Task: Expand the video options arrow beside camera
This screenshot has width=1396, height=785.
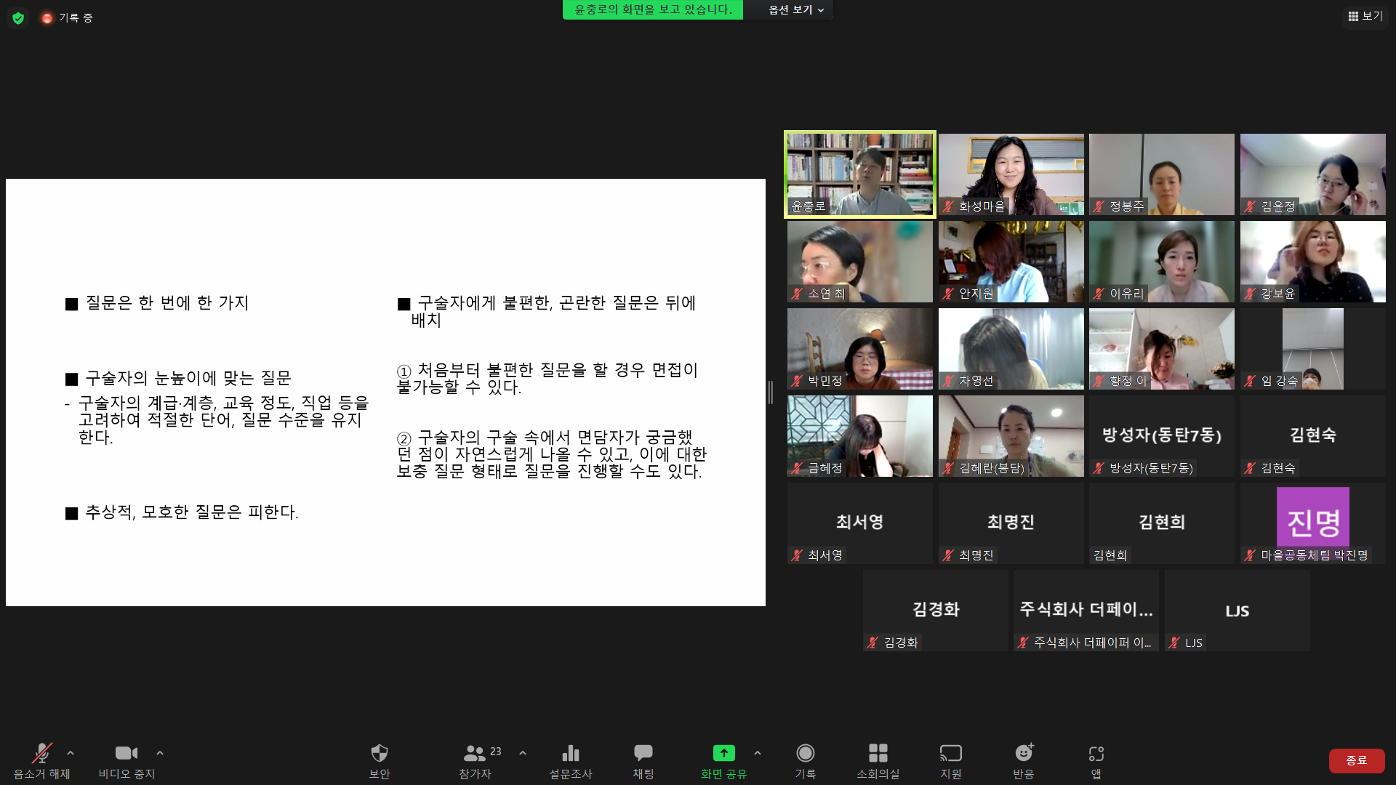Action: pyautogui.click(x=160, y=753)
